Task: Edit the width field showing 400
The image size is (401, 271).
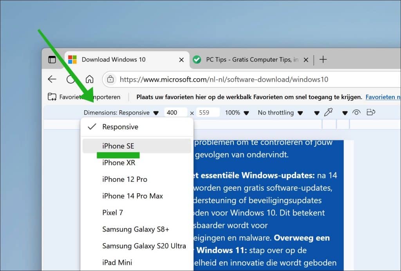Action: click(176, 113)
